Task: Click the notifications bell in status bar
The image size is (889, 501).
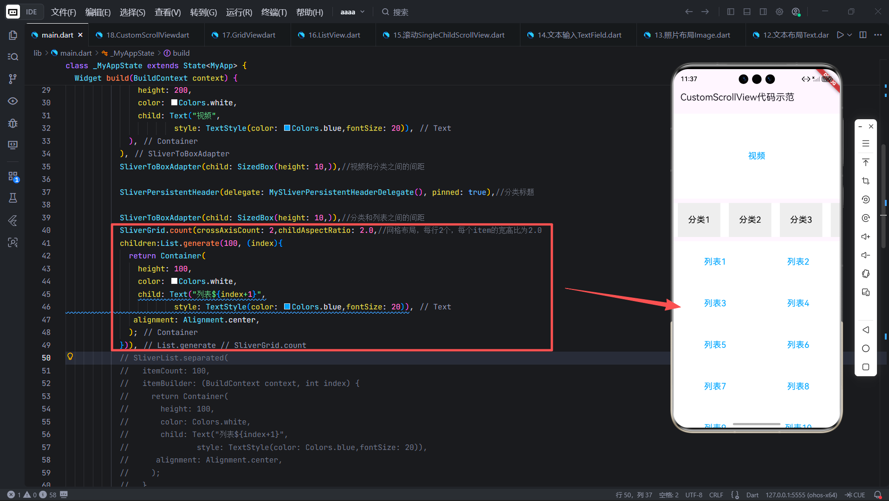Action: click(x=877, y=495)
